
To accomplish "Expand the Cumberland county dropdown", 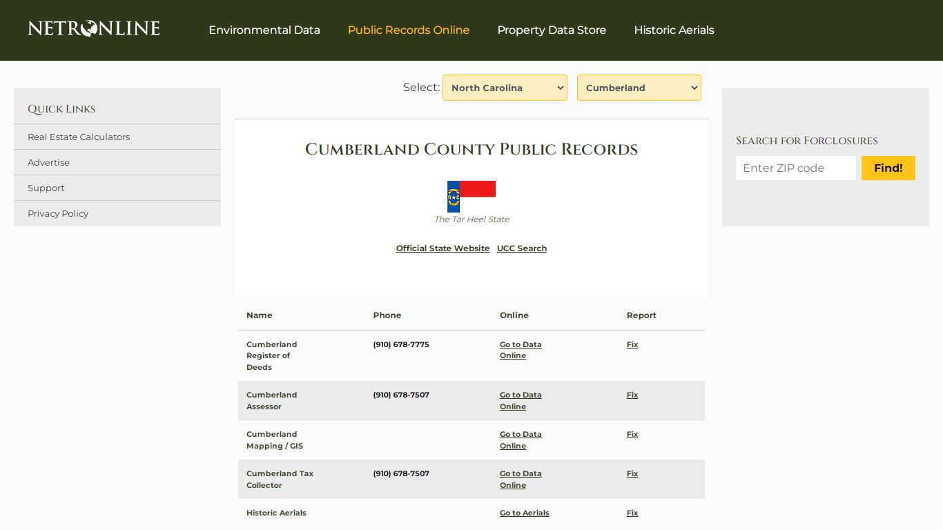I will [639, 88].
